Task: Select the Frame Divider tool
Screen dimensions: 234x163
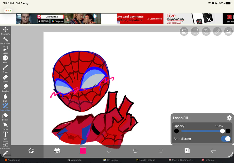Action: 5,145
